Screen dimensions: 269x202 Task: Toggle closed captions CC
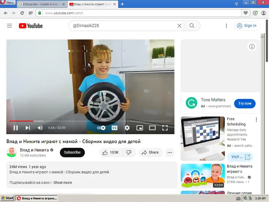pos(115,128)
